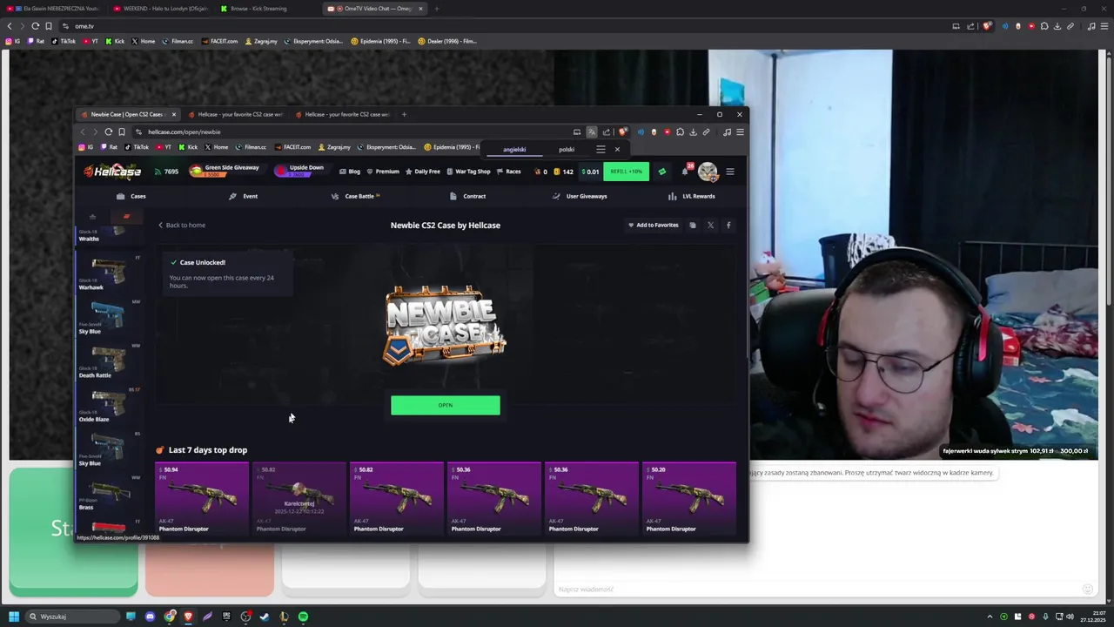
Task: Open the Premium link
Action: [383, 172]
